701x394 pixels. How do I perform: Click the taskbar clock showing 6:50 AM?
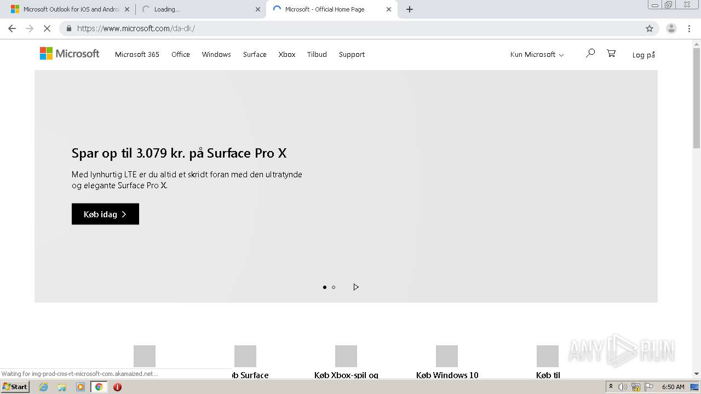(x=673, y=387)
